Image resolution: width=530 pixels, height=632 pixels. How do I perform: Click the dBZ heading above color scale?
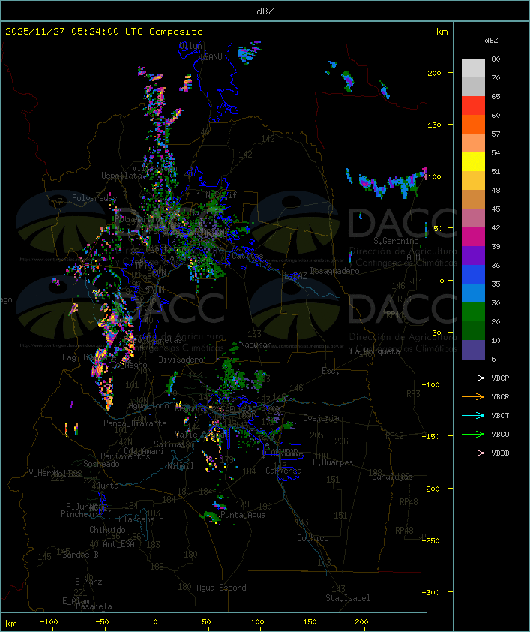491,41
